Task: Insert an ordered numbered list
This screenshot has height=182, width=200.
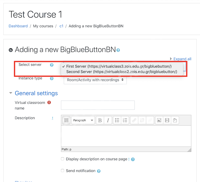Action: (125, 120)
